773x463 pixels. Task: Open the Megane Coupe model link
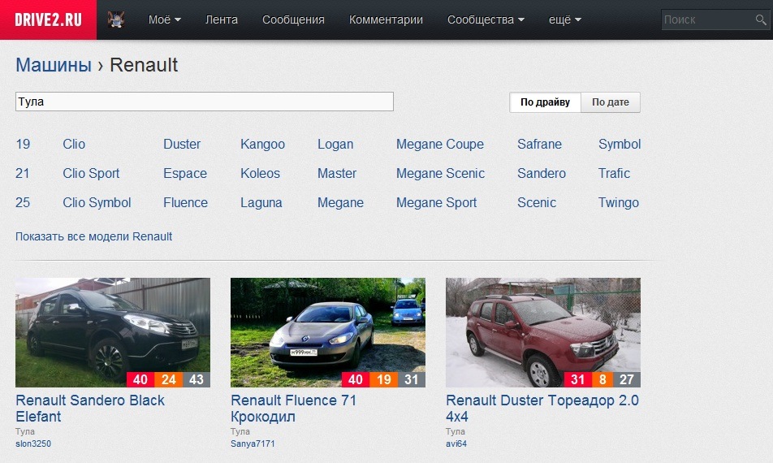(440, 144)
